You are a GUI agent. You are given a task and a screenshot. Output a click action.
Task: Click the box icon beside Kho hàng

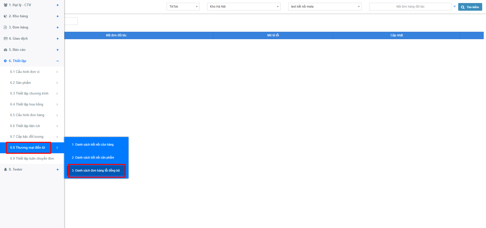[5, 16]
